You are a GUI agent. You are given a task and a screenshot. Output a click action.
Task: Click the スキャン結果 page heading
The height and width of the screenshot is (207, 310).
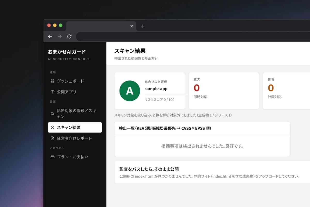[x=130, y=51]
